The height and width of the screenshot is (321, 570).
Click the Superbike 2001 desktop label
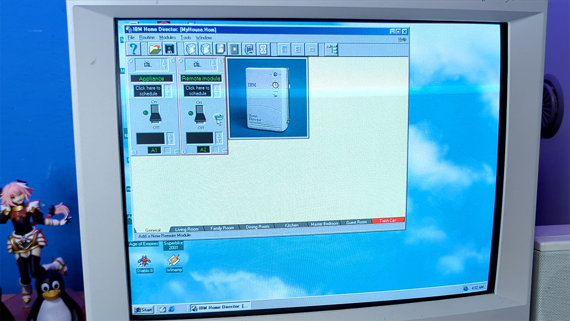click(173, 245)
